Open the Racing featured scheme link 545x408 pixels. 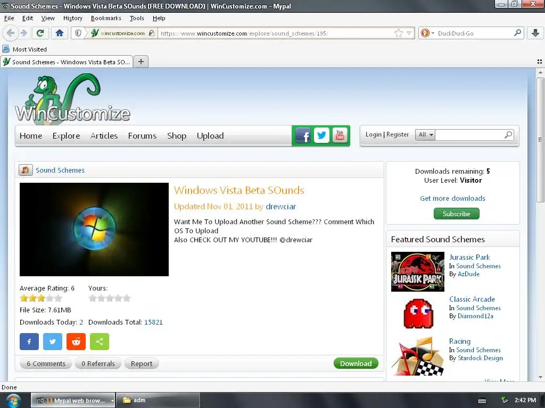(459, 341)
